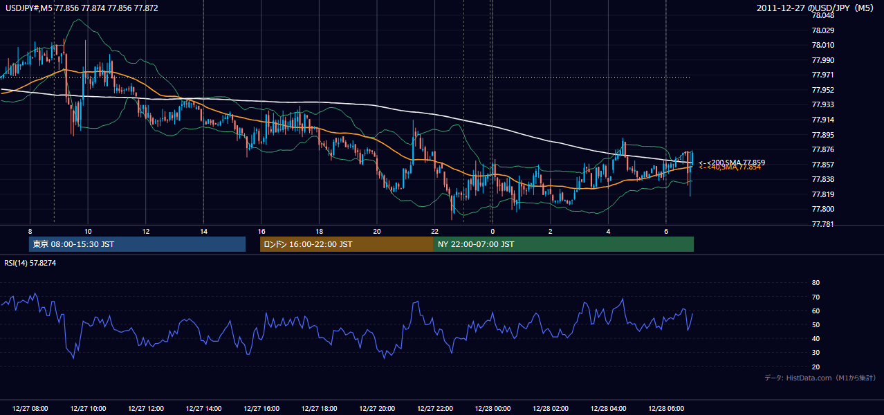Click the 12/27 16:00 date label
The image size is (884, 415).
[x=261, y=409]
